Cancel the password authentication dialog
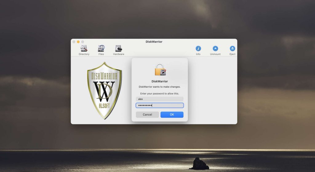The width and height of the screenshot is (315, 172). [147, 115]
